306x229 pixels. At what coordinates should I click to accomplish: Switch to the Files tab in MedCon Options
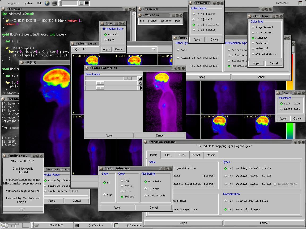point(168,155)
